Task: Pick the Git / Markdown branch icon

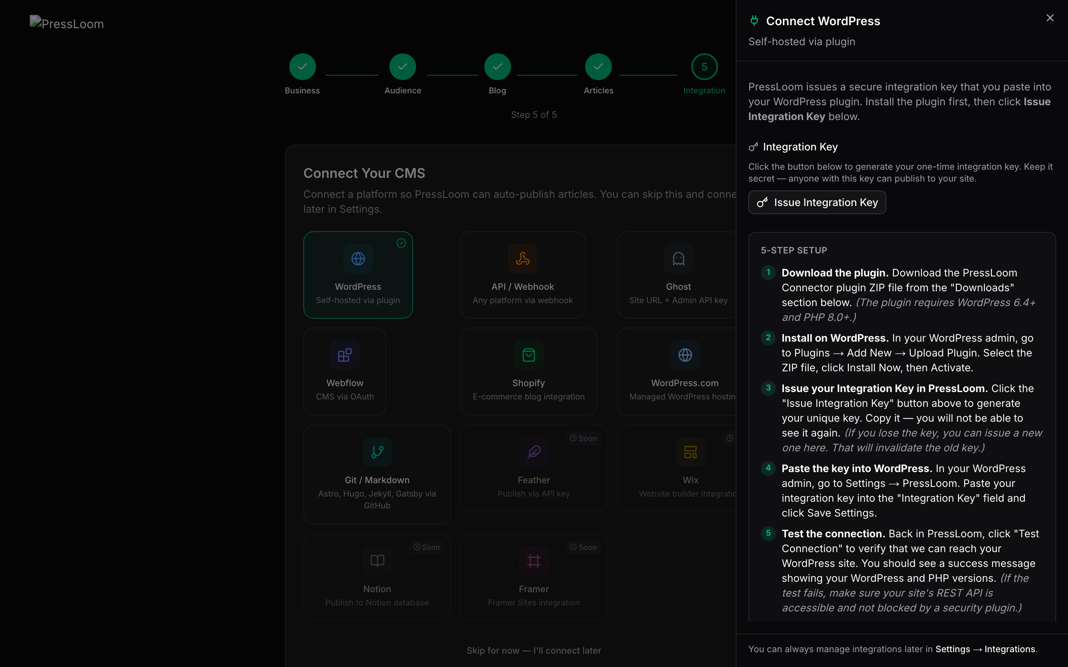Action: pos(378,452)
